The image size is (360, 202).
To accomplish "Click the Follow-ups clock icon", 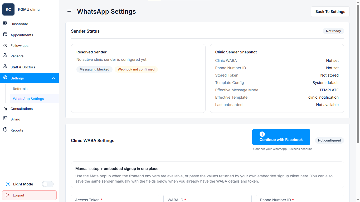I will [5, 46].
